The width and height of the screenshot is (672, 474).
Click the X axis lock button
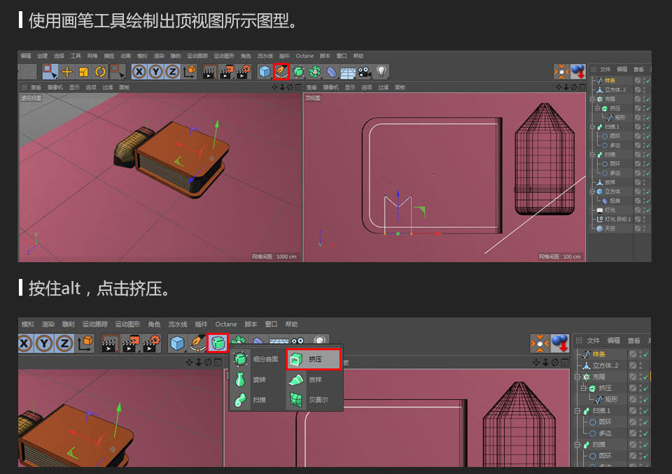[x=138, y=71]
